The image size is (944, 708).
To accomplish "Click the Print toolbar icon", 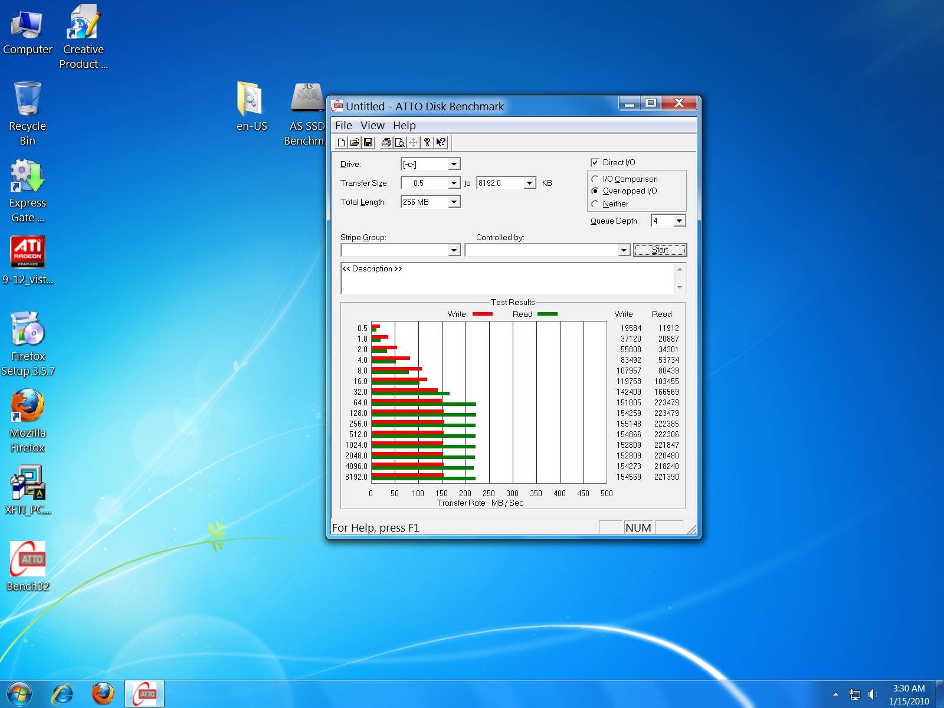I will [386, 142].
